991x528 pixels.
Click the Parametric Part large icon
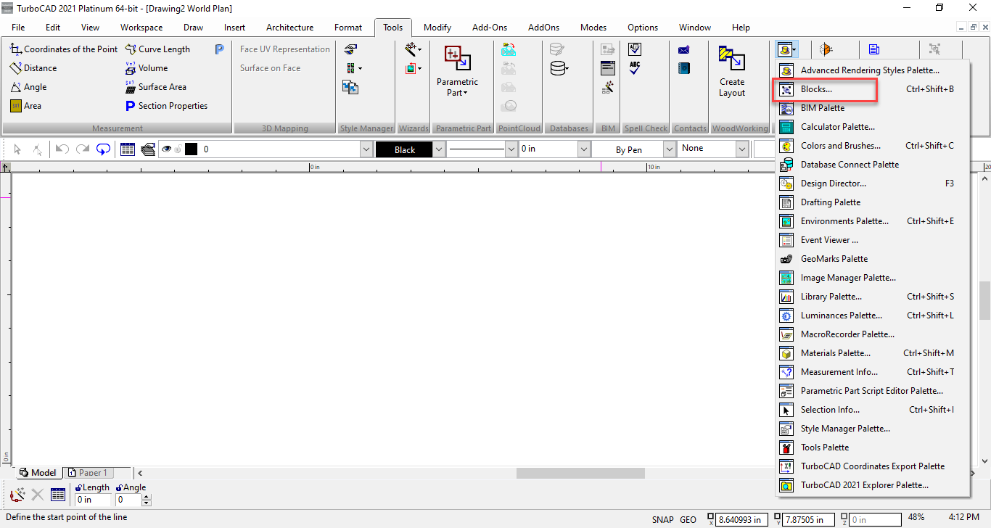click(x=457, y=58)
